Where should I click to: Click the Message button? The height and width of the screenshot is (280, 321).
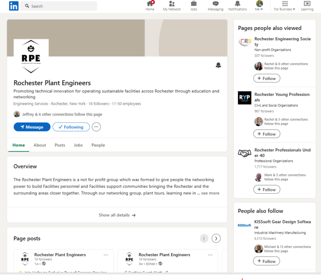(x=32, y=127)
